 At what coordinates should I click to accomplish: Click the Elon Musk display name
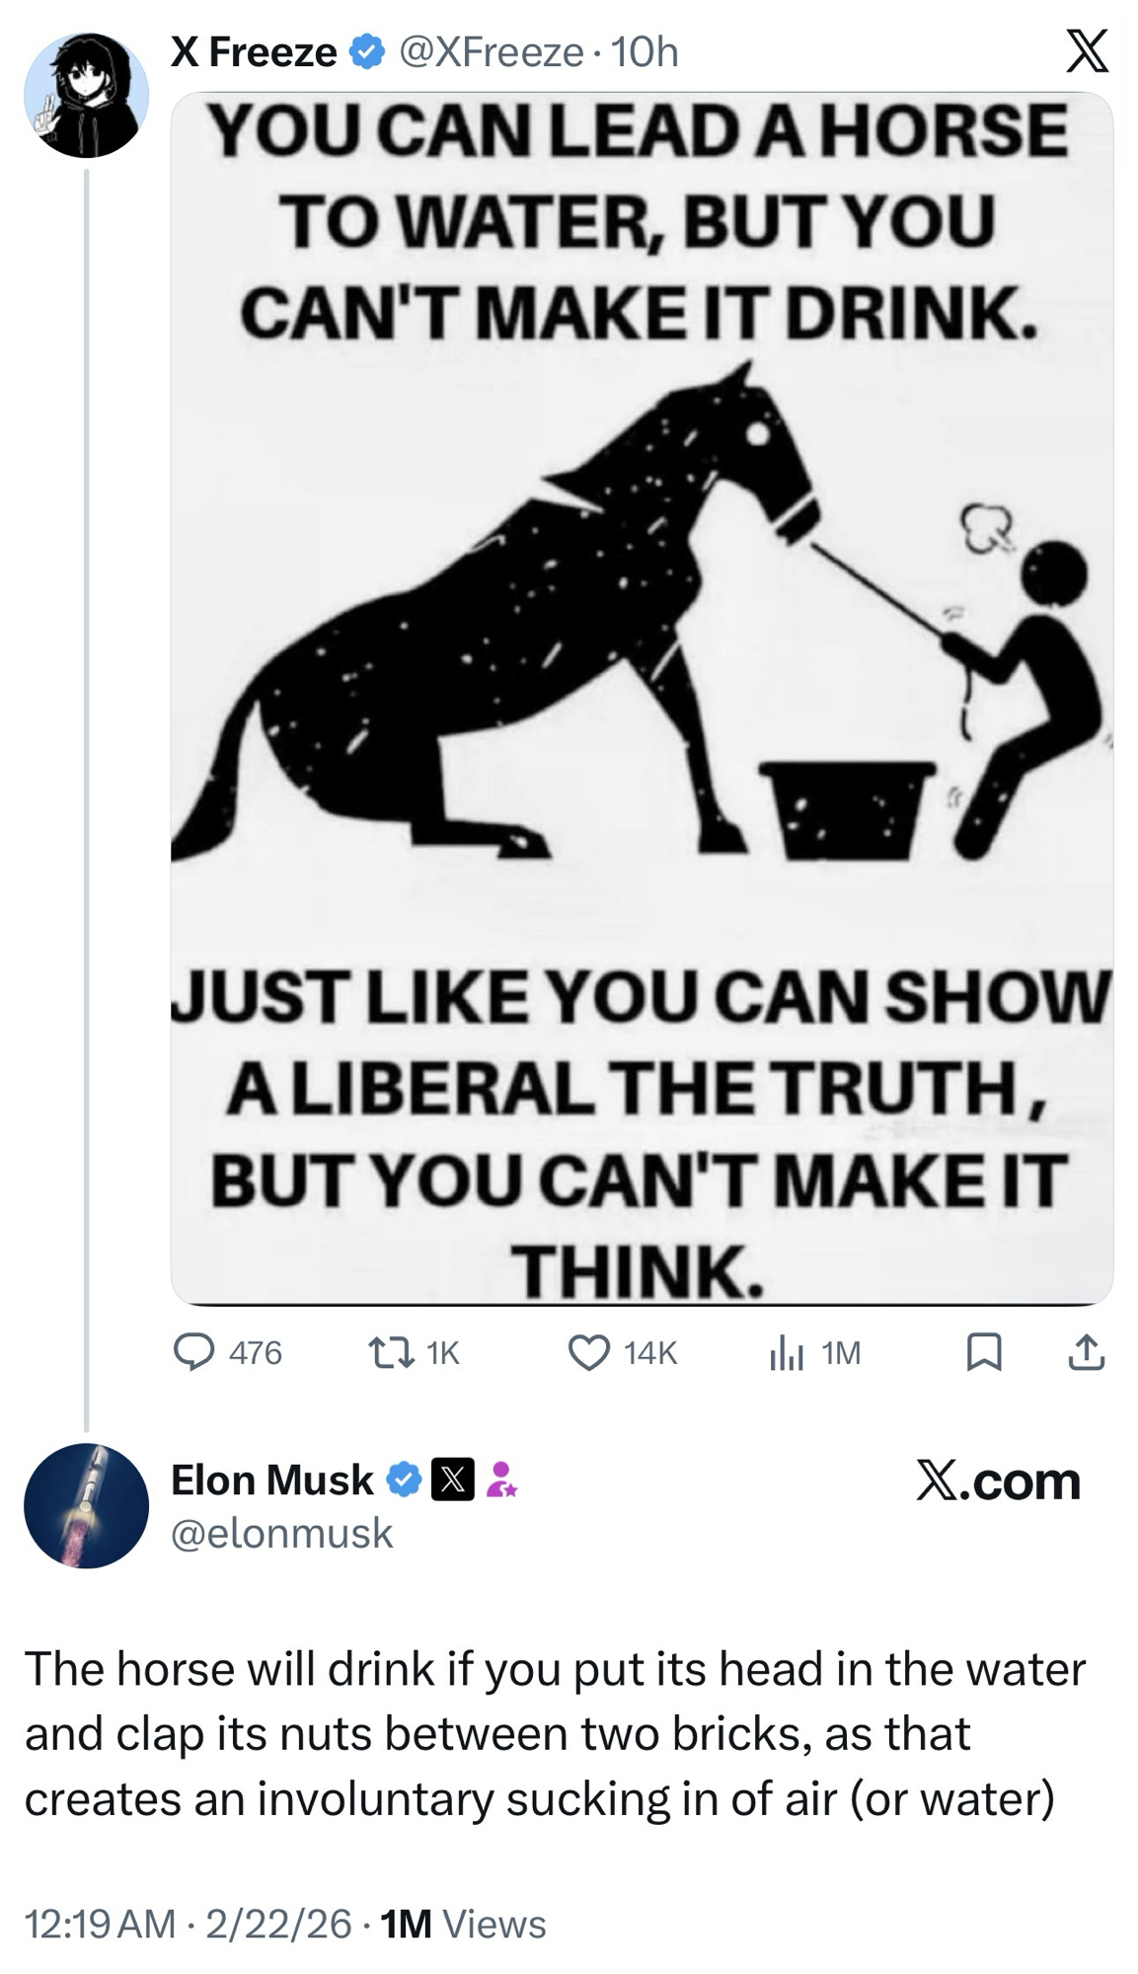click(272, 1480)
